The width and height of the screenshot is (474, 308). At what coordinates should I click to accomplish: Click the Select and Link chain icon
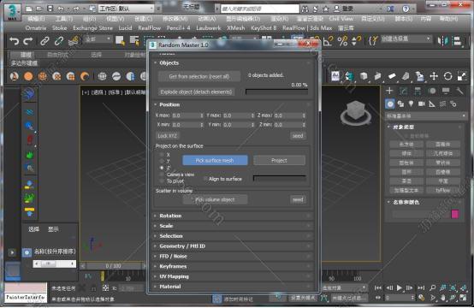(44, 41)
